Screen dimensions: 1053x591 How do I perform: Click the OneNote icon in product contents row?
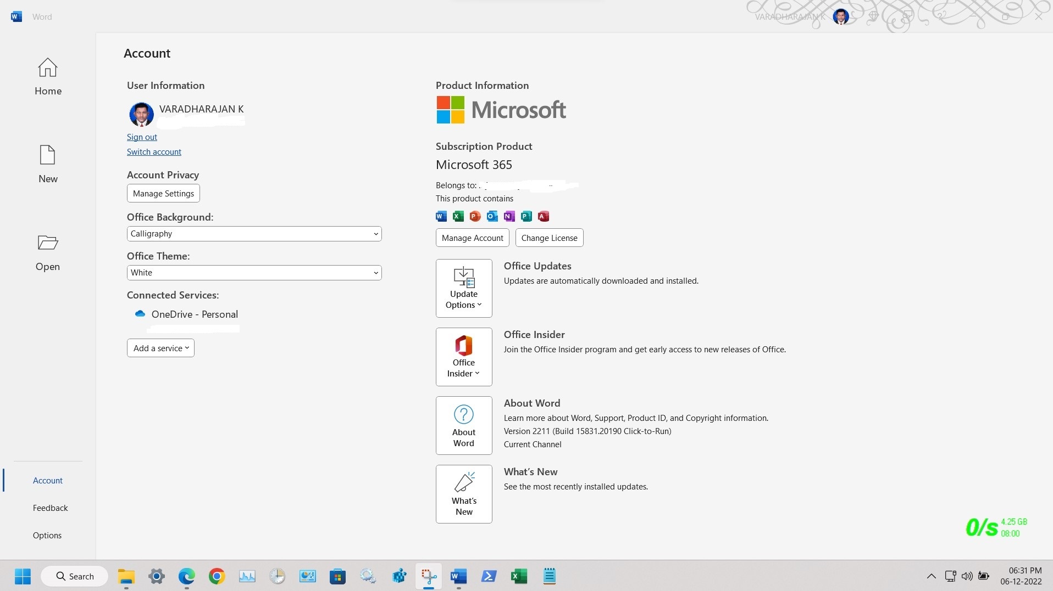tap(509, 216)
